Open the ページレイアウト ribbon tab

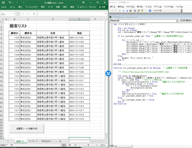point(31,7)
